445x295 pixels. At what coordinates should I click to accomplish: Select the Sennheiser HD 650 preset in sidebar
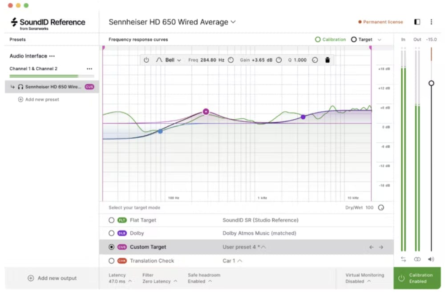[53, 87]
